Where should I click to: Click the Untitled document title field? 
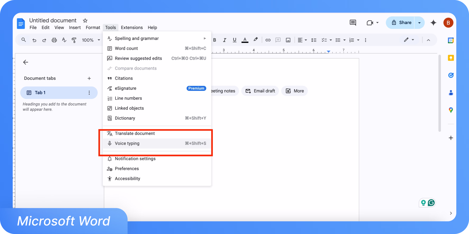point(53,20)
